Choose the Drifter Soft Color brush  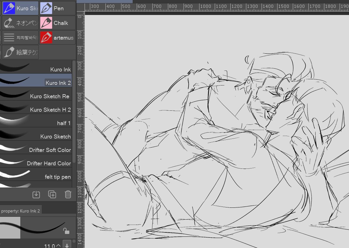[36, 148]
